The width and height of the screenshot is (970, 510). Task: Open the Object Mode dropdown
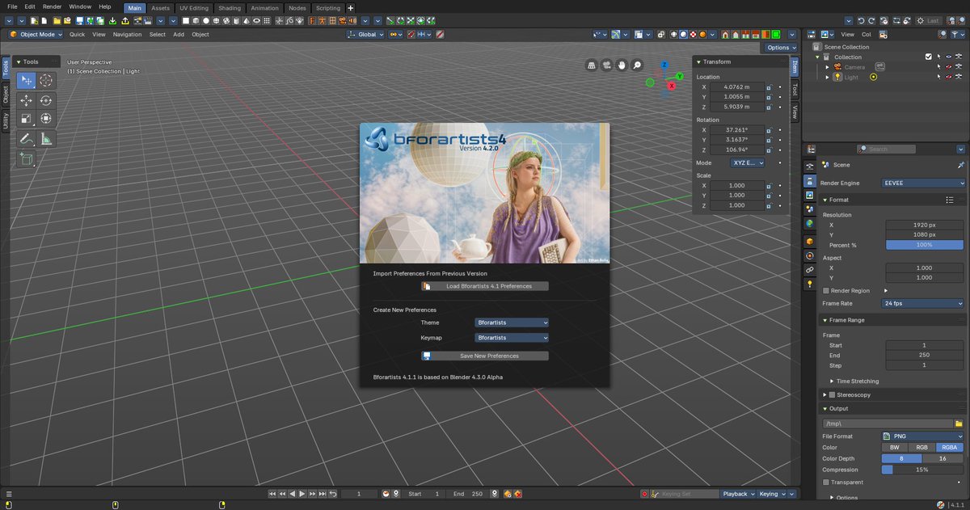[x=36, y=35]
